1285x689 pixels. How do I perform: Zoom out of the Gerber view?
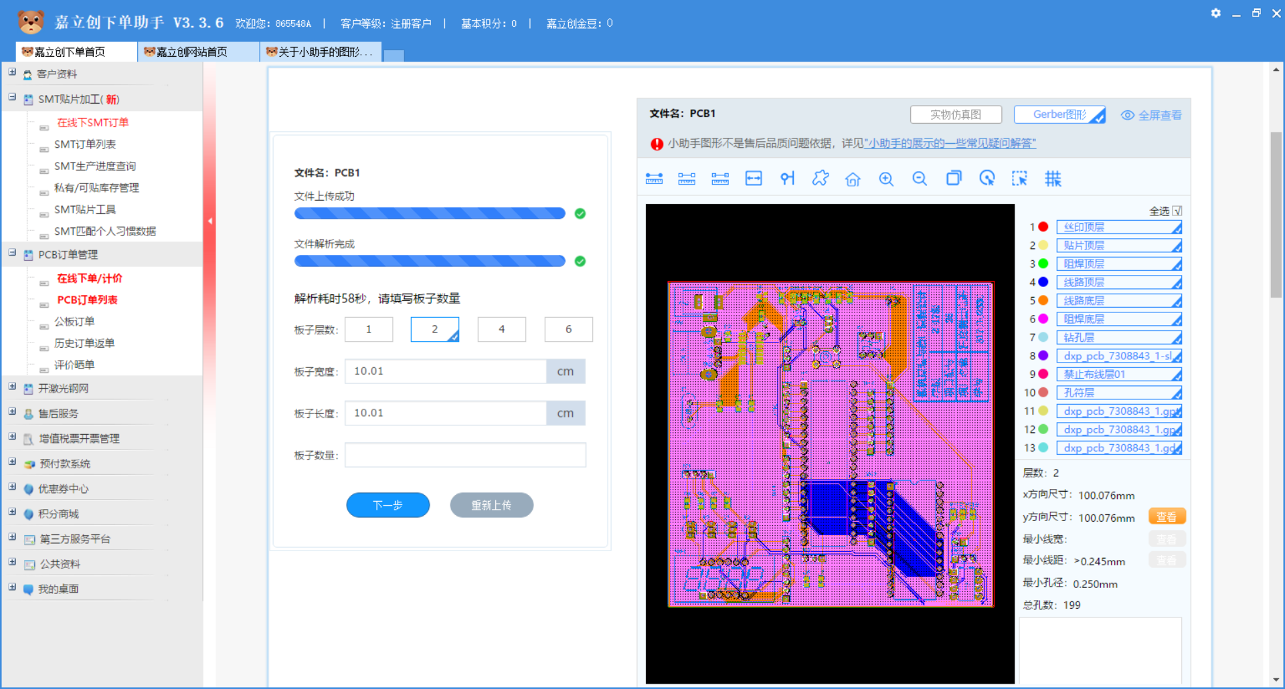(920, 179)
